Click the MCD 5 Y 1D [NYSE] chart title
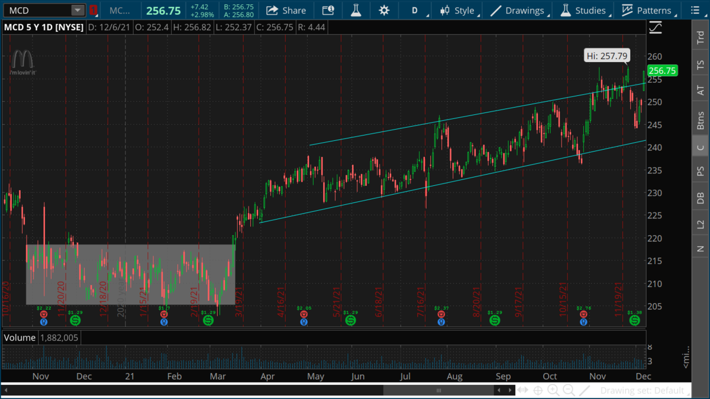This screenshot has height=399, width=710. tap(43, 27)
